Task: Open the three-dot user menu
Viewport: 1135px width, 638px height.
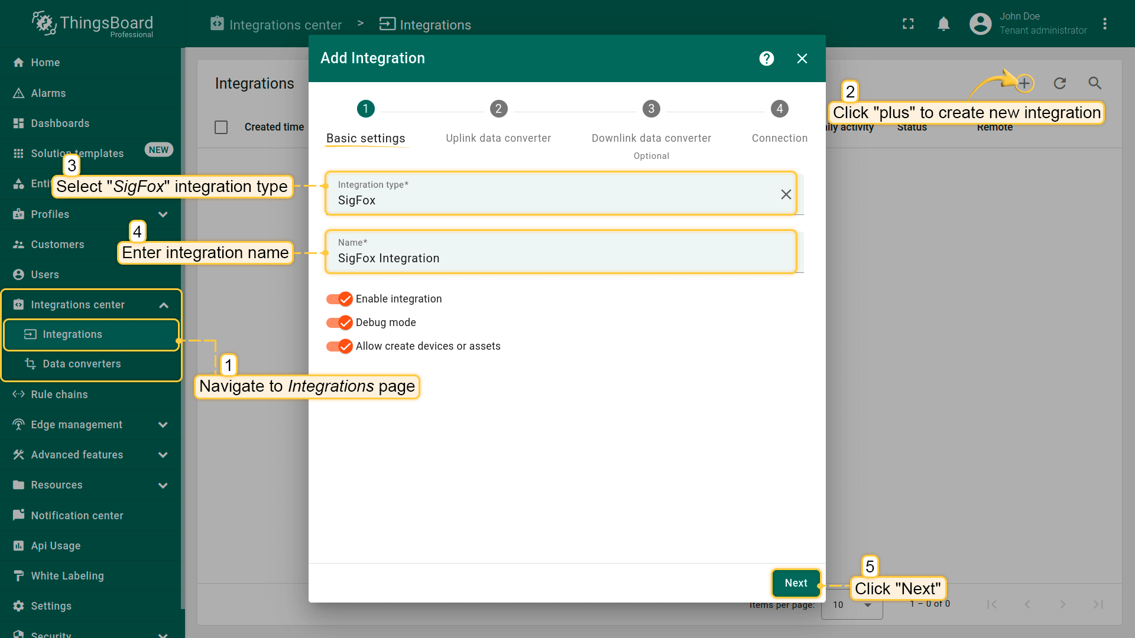Action: click(x=1105, y=24)
